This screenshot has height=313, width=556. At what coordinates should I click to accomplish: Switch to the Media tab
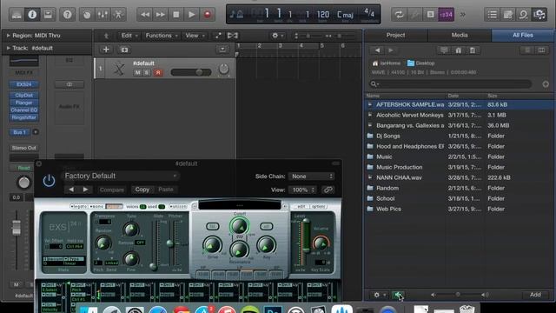(460, 35)
